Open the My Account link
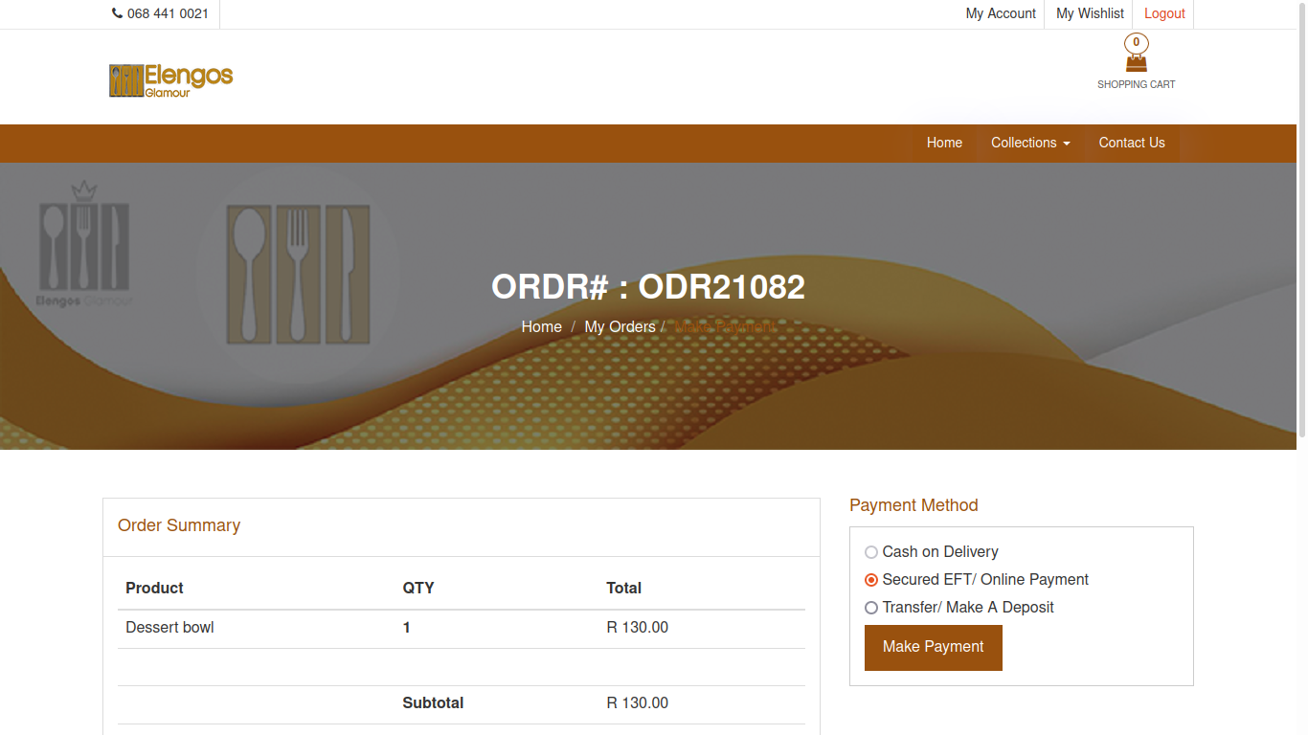1308x735 pixels. tap(1001, 13)
